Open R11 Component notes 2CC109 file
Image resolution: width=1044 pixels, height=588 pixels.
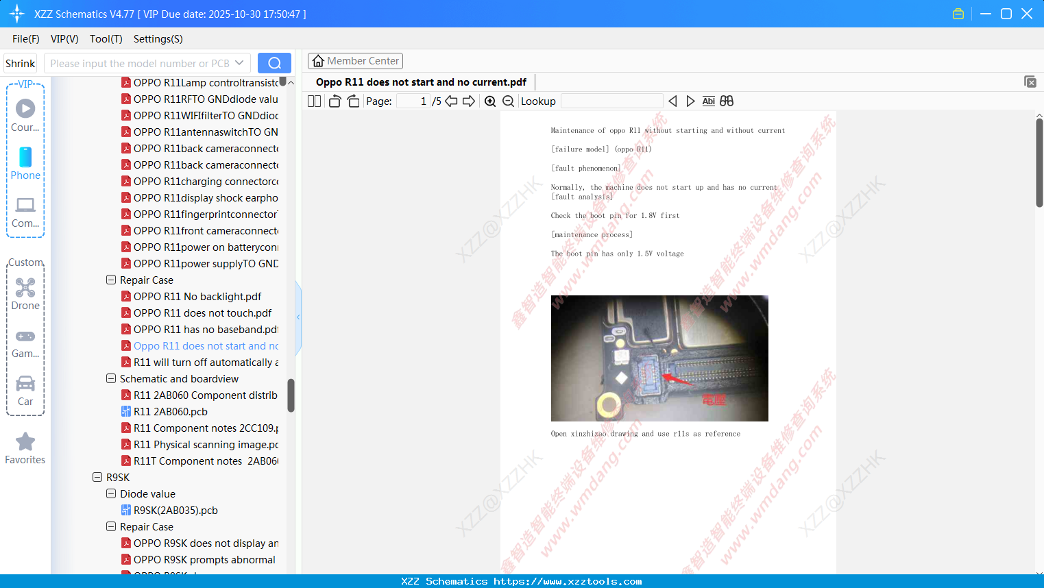(x=206, y=428)
